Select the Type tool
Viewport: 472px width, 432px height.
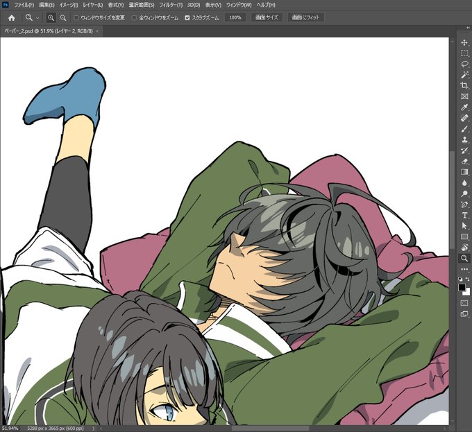tap(464, 215)
